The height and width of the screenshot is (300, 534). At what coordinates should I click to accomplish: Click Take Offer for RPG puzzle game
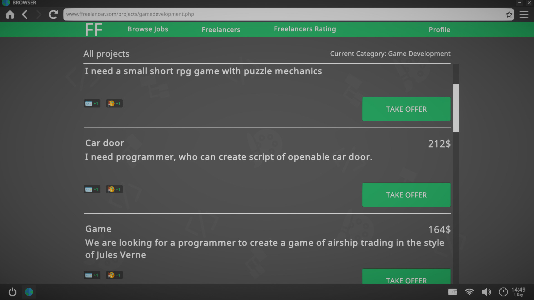click(x=406, y=109)
